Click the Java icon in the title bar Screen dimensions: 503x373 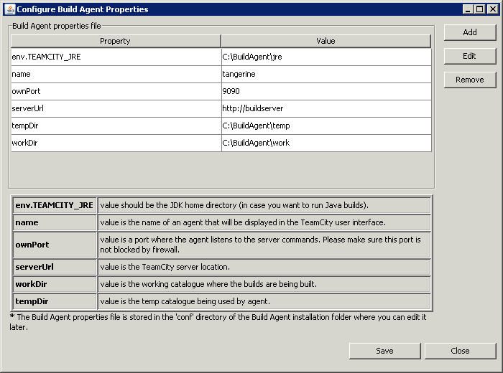pos(10,9)
